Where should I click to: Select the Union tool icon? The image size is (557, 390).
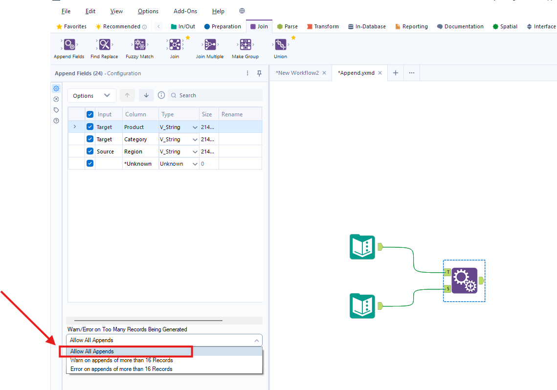point(280,45)
